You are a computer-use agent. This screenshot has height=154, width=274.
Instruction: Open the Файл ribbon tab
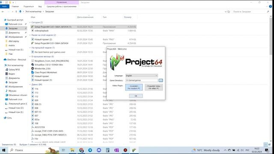coord(5,6)
